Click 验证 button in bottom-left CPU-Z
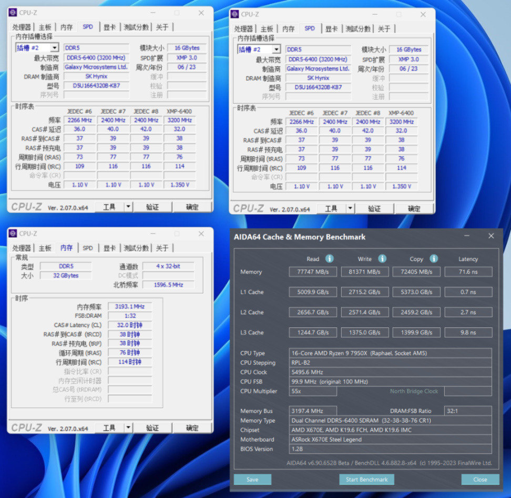The image size is (511, 498). coord(152,427)
